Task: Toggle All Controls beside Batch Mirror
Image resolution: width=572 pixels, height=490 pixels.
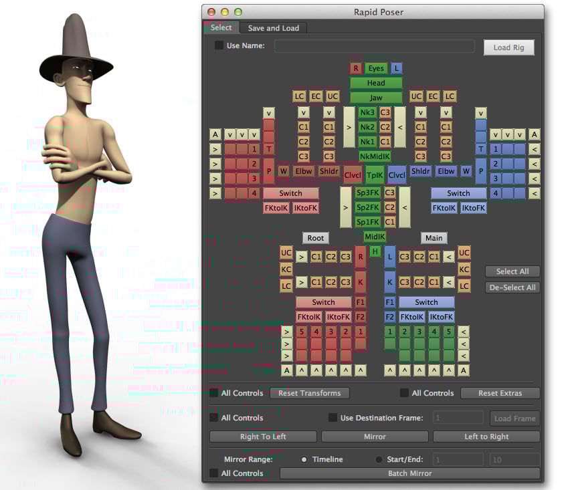Action: point(214,473)
